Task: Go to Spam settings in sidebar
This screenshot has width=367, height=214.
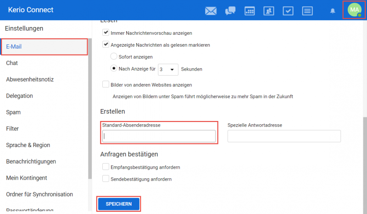Action: (x=13, y=112)
